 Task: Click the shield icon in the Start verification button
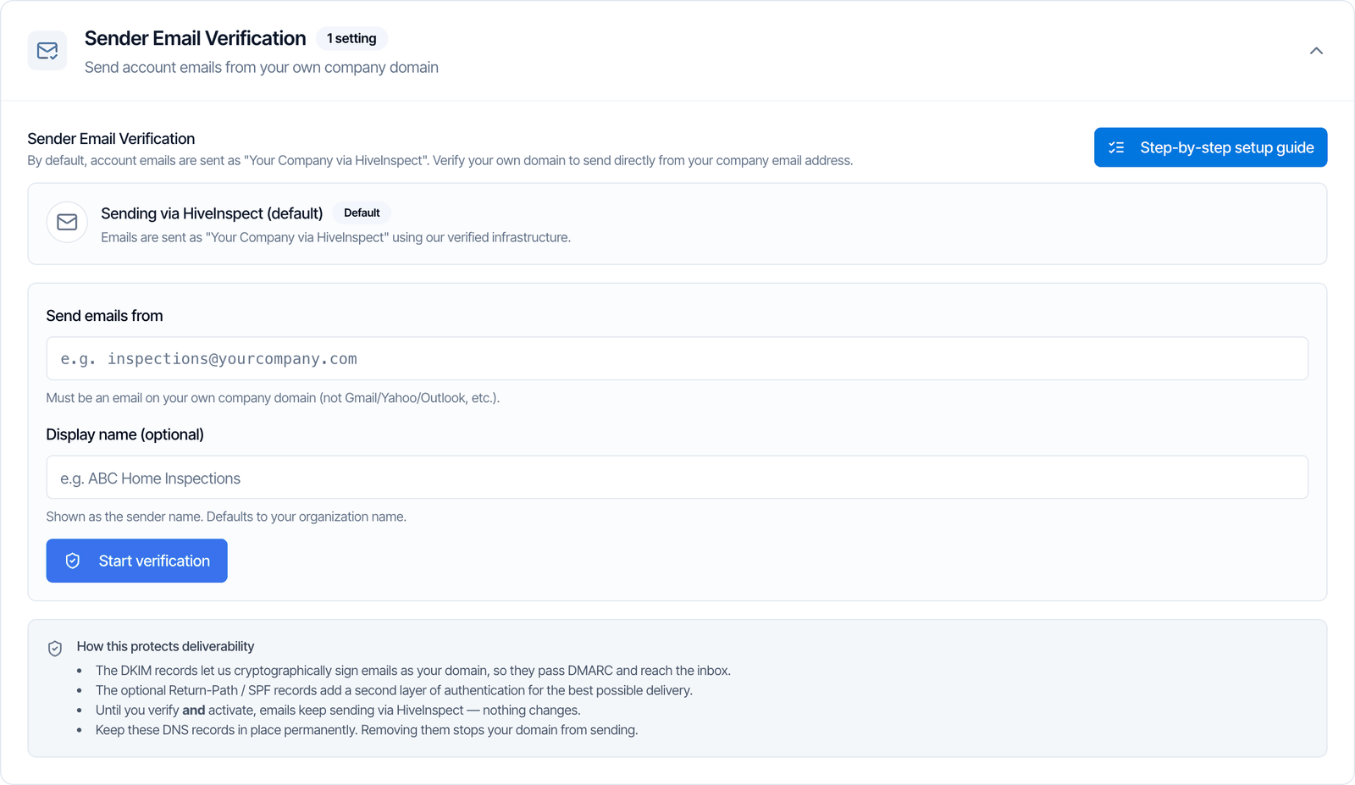(73, 561)
